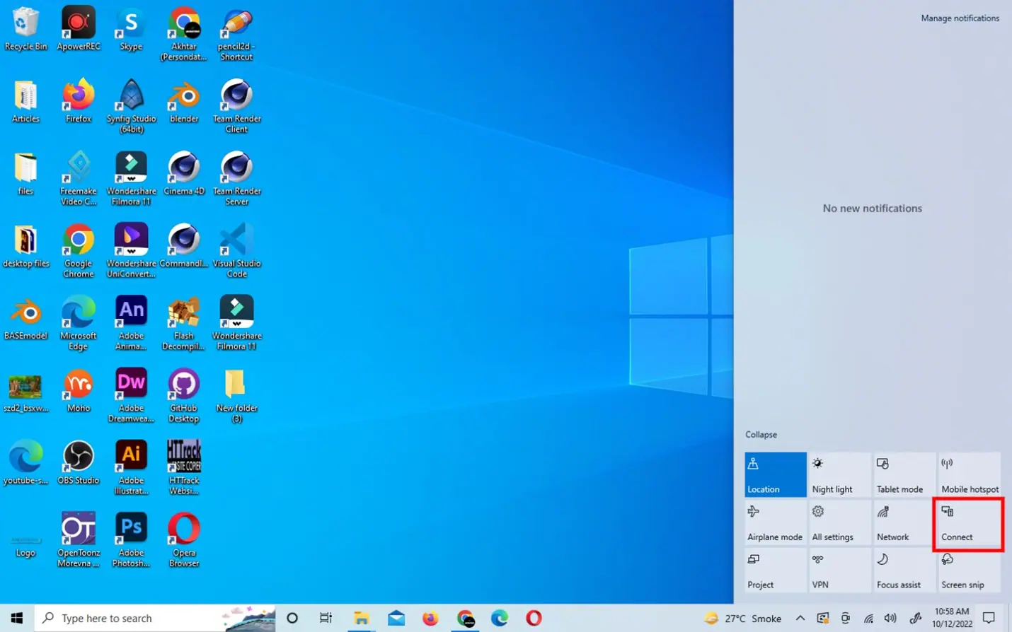Open the Manage notifications link
The height and width of the screenshot is (632, 1012).
(x=960, y=18)
